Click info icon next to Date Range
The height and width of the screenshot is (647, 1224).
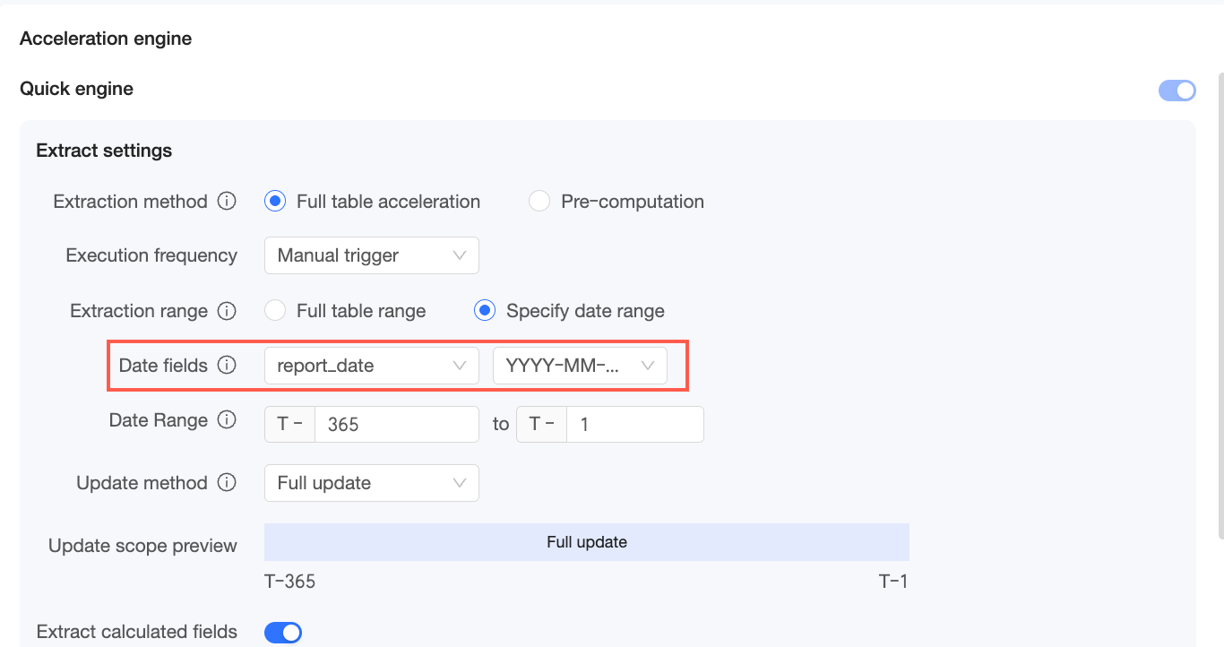point(228,420)
